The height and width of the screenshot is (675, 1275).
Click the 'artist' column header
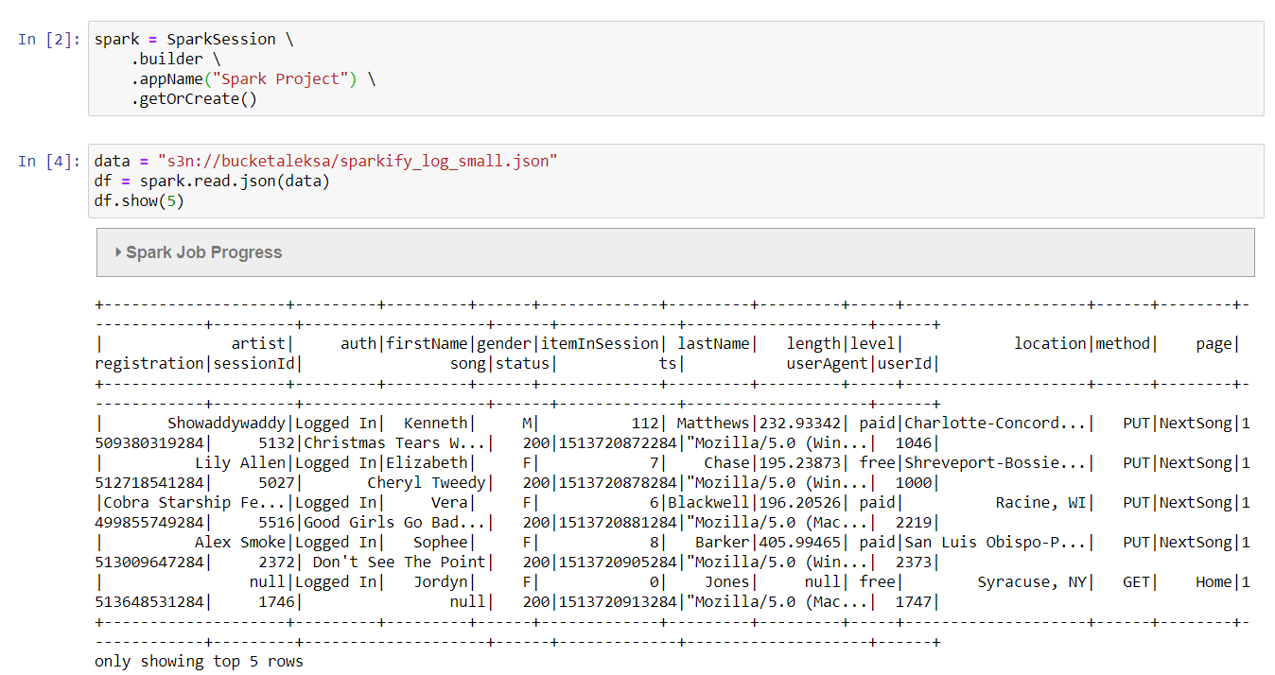tap(259, 344)
